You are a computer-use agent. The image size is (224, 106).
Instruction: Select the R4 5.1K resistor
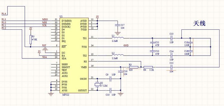[148, 67]
